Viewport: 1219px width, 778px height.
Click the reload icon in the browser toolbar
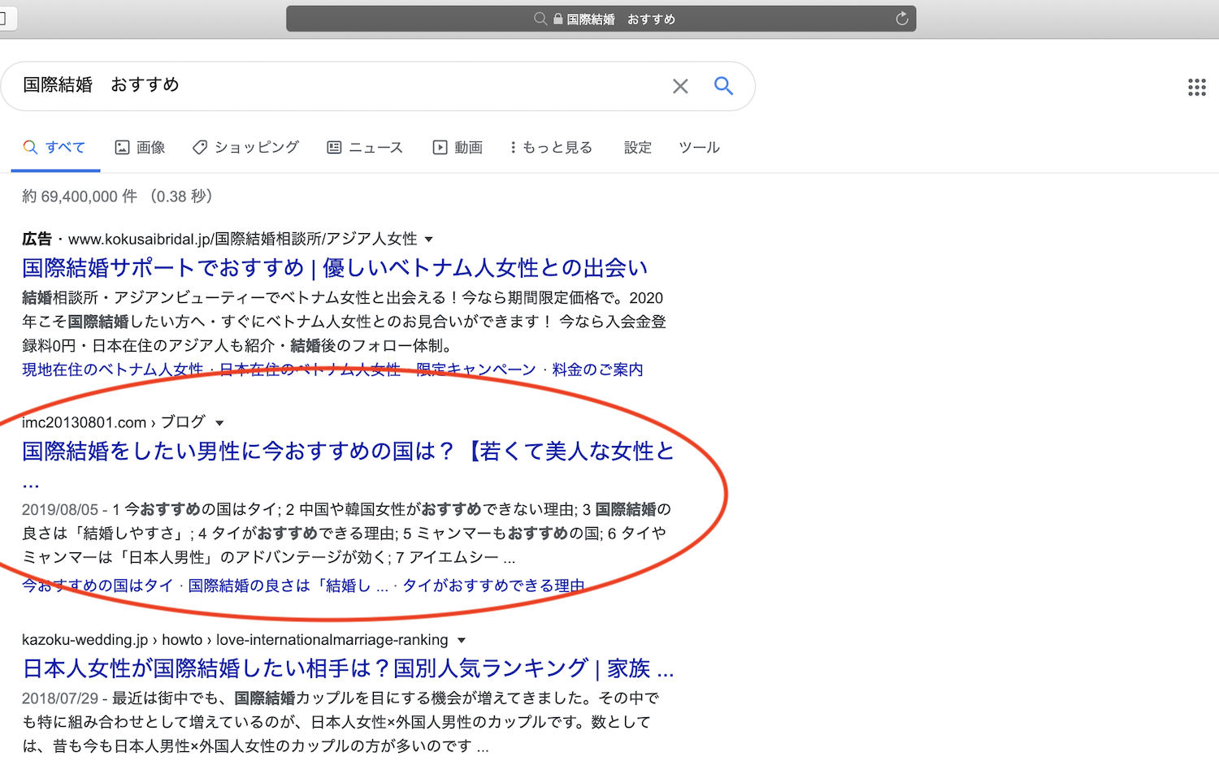901,18
